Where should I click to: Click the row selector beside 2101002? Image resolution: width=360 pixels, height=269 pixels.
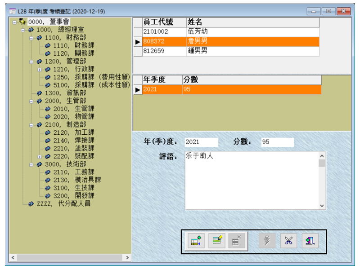138,31
